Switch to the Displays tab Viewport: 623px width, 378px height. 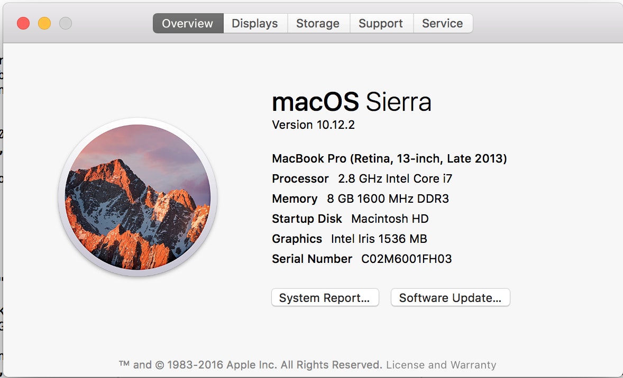(x=254, y=23)
